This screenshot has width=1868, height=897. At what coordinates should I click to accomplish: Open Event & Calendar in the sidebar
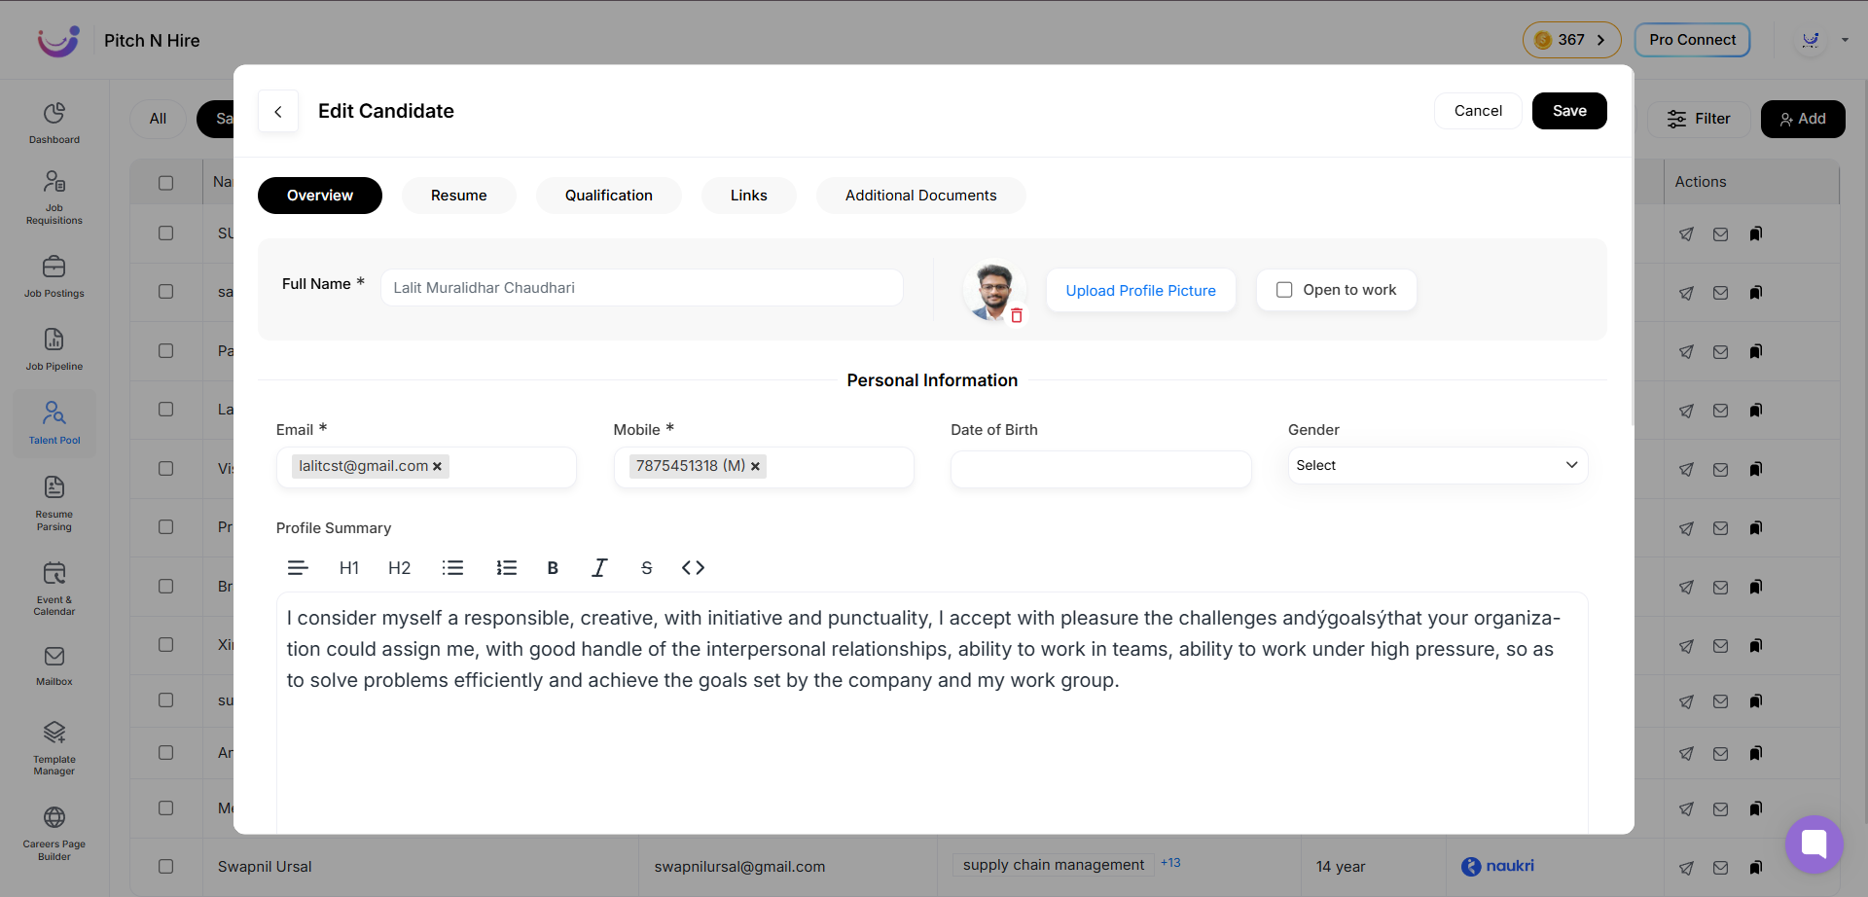coord(54,589)
